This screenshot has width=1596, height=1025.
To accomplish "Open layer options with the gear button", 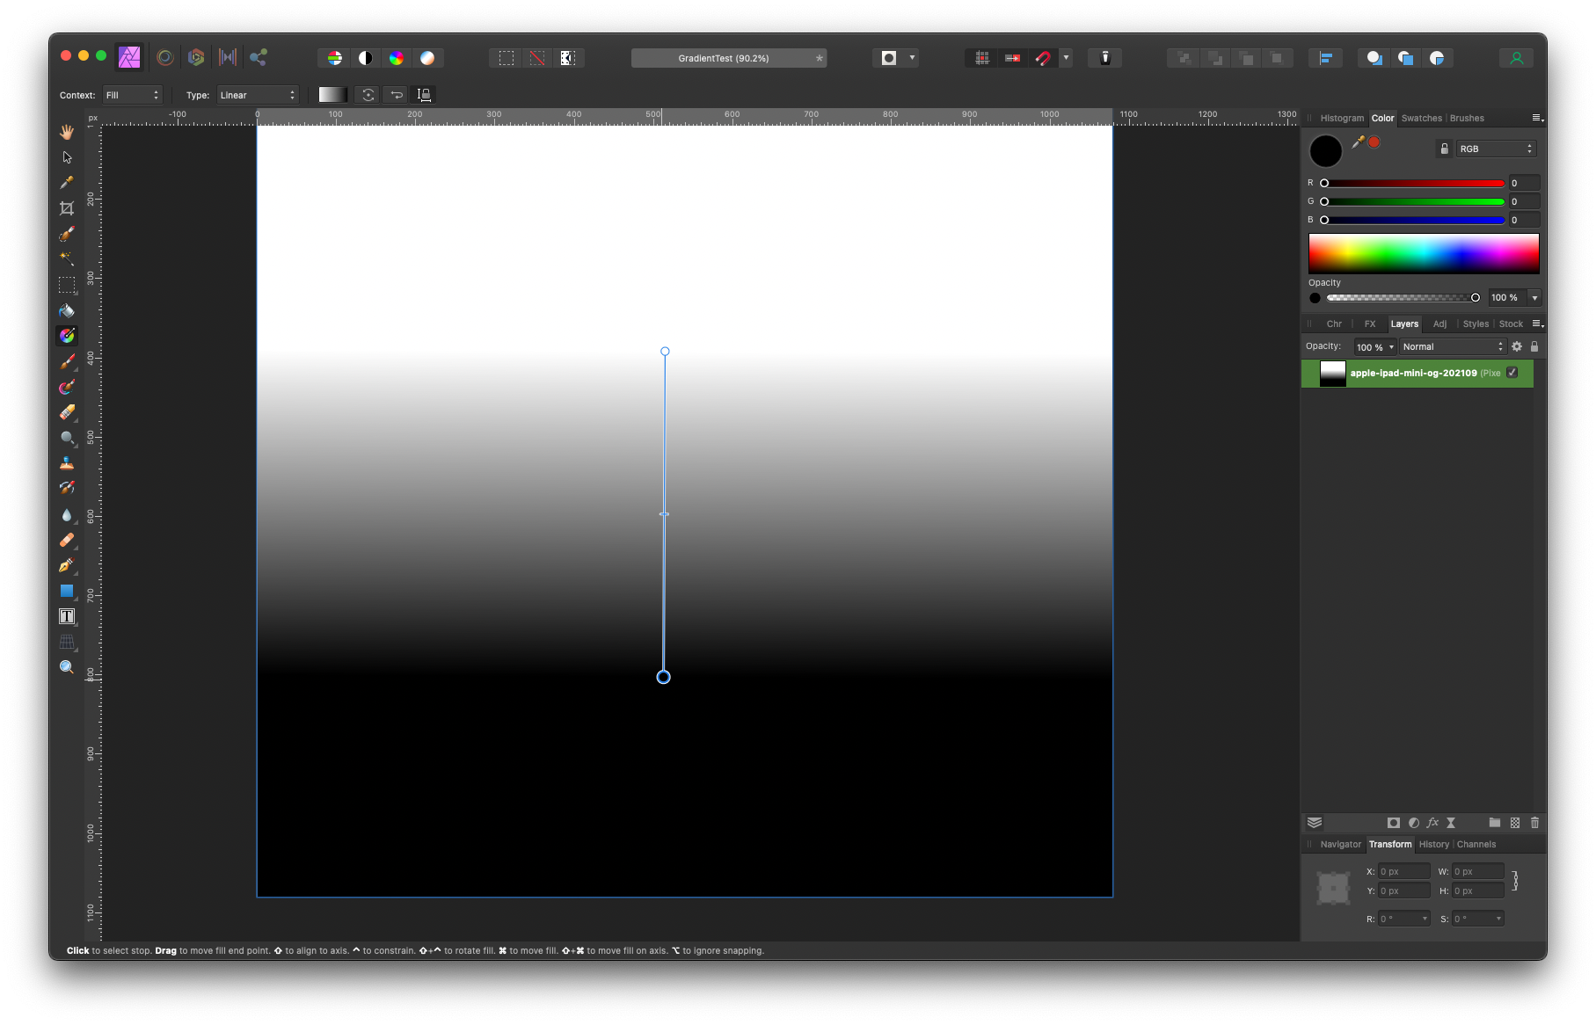I will pos(1516,346).
